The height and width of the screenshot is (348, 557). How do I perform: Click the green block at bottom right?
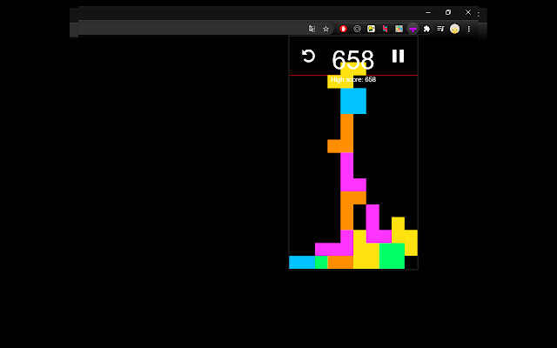pos(392,256)
